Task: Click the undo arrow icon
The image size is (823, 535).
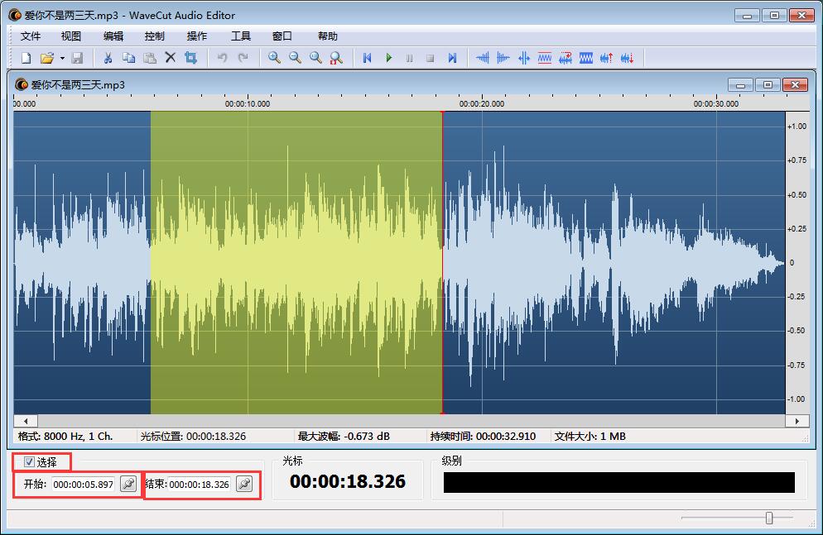Action: (x=222, y=58)
